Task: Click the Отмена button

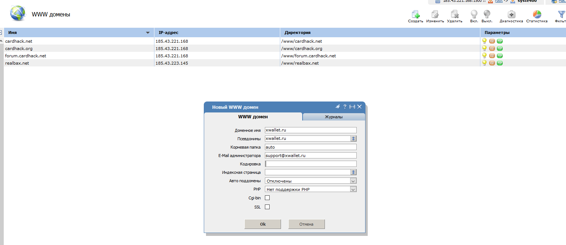Action: click(x=307, y=224)
